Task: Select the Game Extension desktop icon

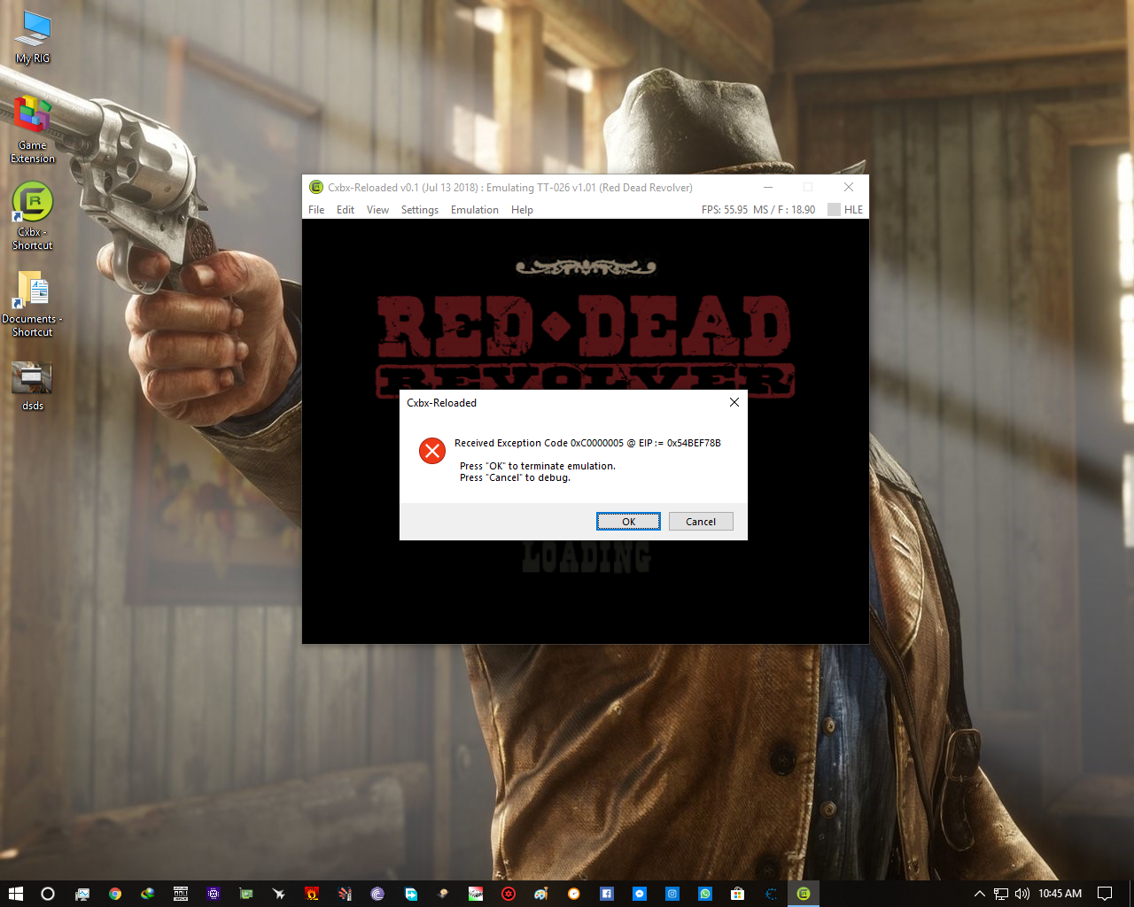Action: coord(33,130)
